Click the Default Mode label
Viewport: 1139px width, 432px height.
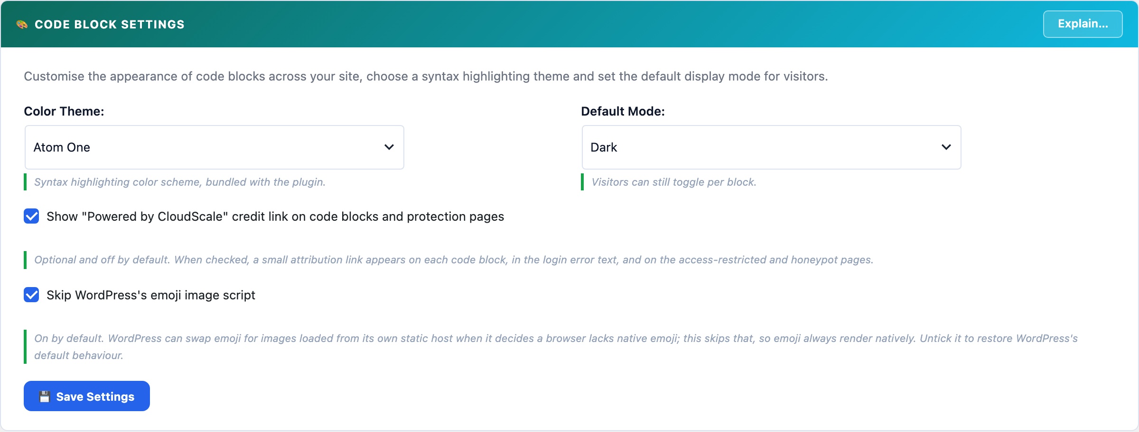point(623,111)
